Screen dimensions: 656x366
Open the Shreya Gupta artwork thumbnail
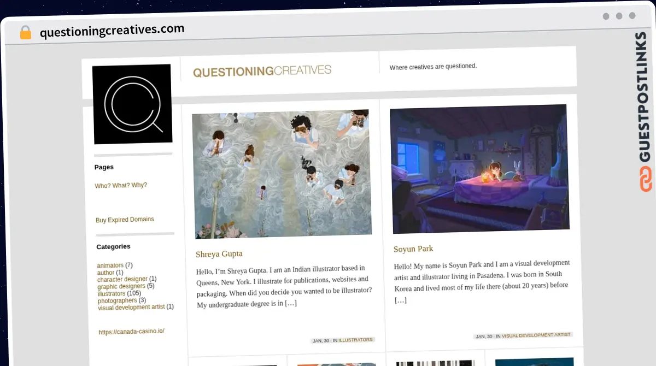(282, 174)
